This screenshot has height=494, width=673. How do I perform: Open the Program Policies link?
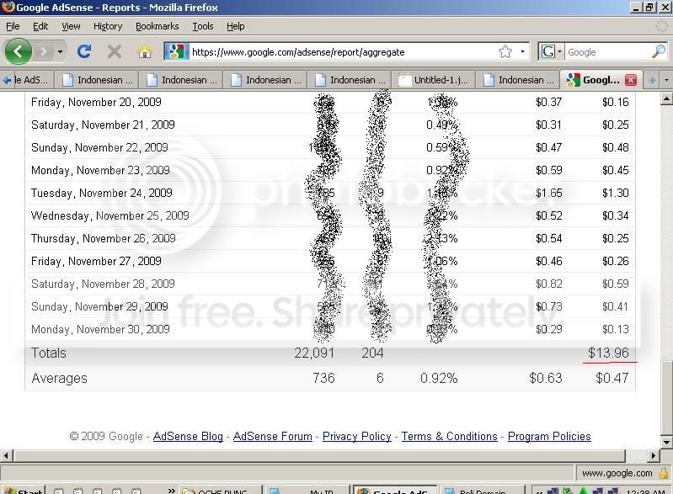pyautogui.click(x=549, y=436)
